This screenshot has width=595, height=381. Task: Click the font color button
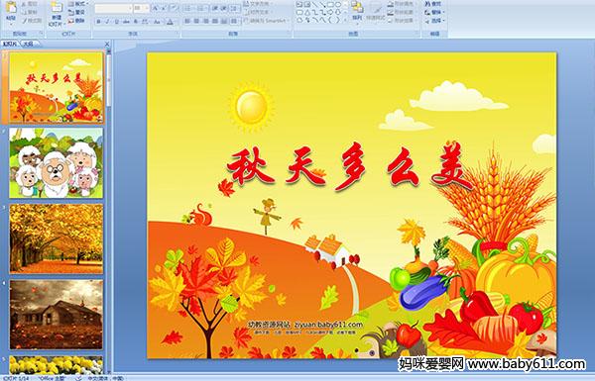pyautogui.click(x=170, y=22)
